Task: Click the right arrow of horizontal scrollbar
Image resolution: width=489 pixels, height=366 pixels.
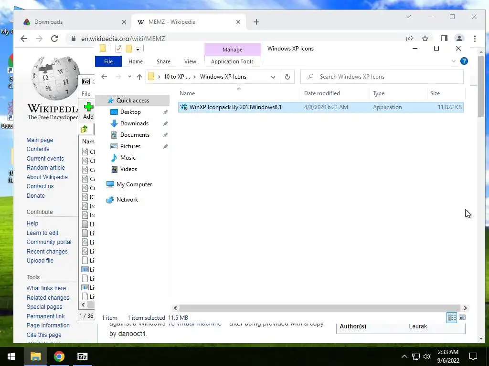Action: click(x=465, y=308)
